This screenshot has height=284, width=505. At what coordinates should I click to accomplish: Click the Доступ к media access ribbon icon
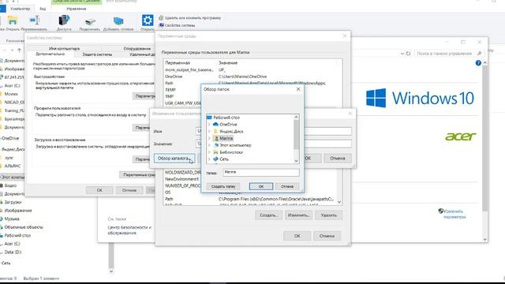[x=64, y=21]
